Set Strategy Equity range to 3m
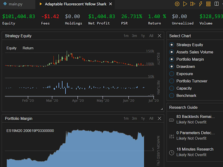This screenshot has height=167, width=223. [134, 36]
